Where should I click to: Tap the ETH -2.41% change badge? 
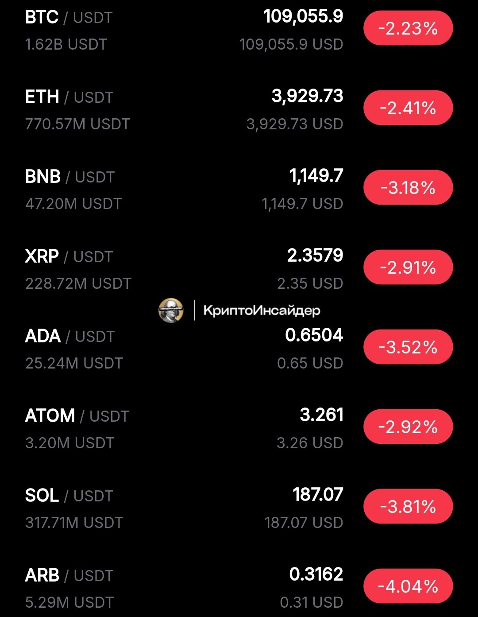(408, 108)
